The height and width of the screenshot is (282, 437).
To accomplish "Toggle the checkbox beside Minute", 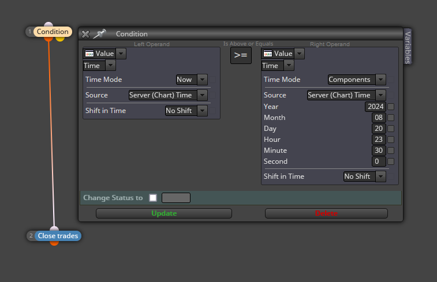I will 391,151.
